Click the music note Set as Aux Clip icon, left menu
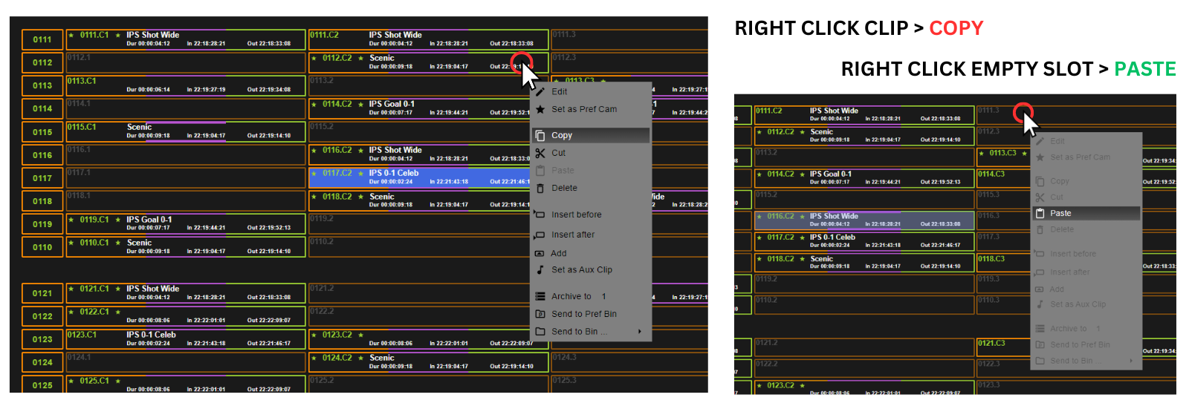 [540, 270]
